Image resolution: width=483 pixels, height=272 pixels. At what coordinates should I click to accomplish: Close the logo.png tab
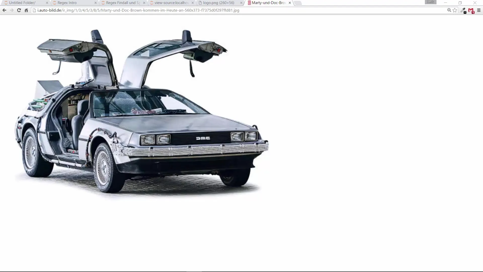tap(241, 3)
